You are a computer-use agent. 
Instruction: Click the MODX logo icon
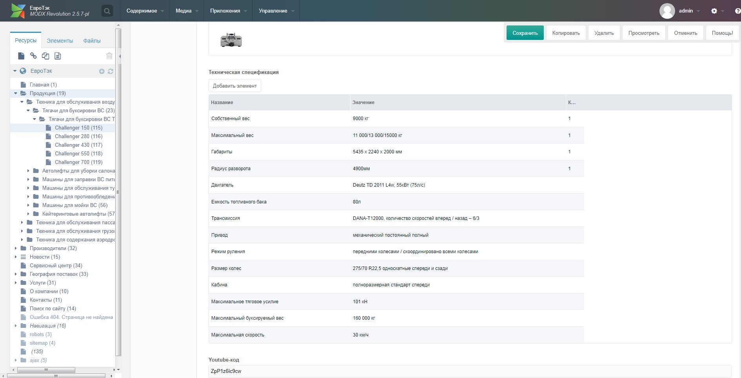click(x=18, y=11)
